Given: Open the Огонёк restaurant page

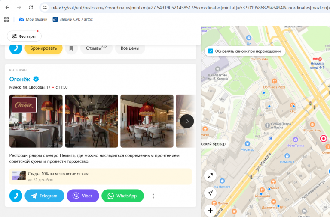Looking at the screenshot, I should pyautogui.click(x=20, y=79).
